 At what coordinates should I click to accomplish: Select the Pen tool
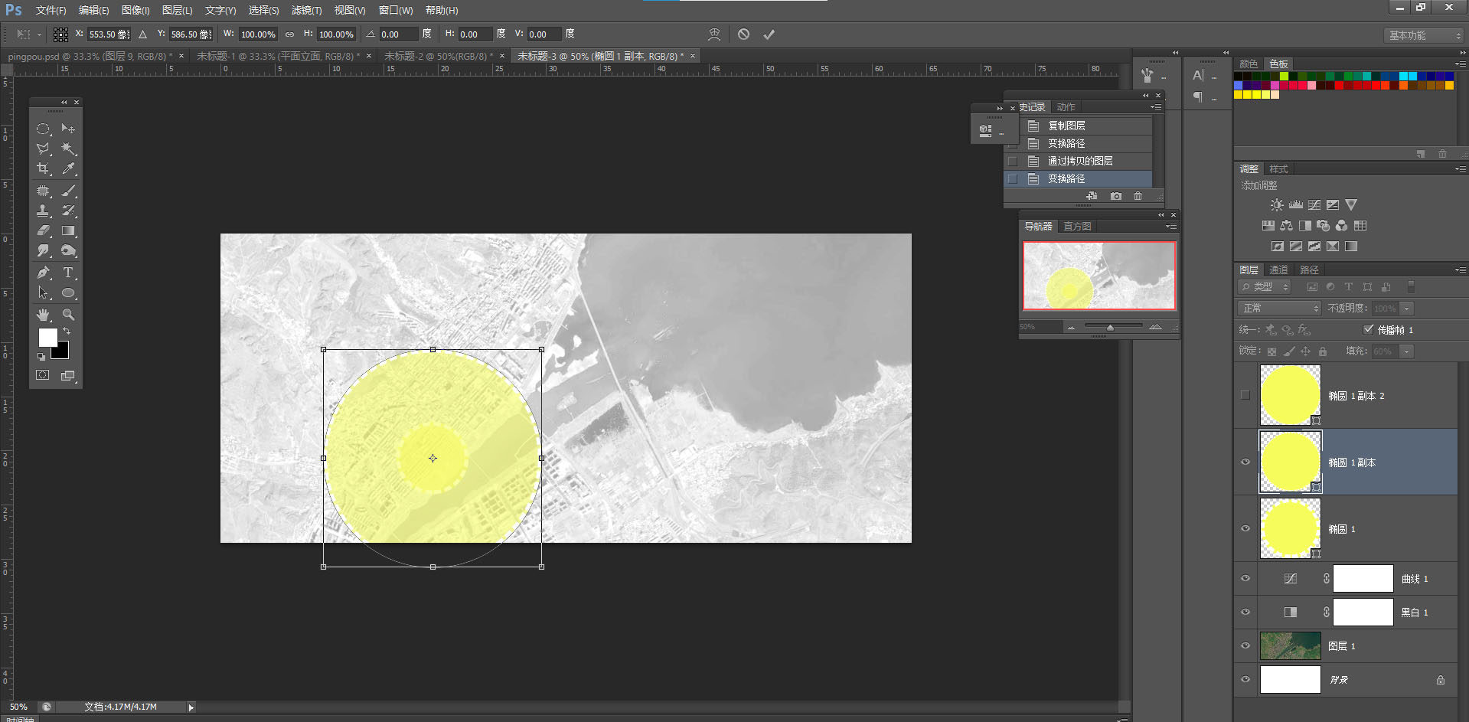tap(44, 273)
